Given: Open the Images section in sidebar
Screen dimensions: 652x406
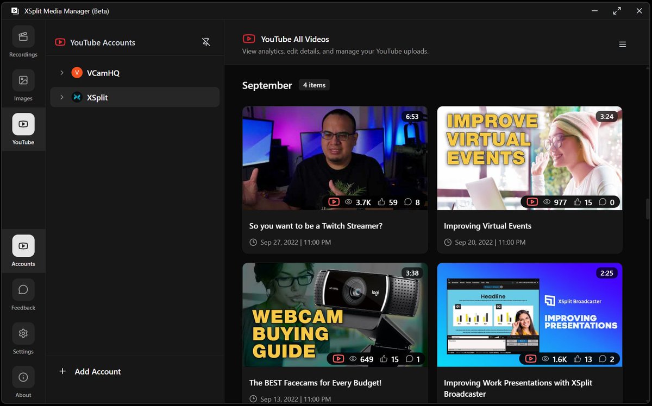Looking at the screenshot, I should coord(23,86).
